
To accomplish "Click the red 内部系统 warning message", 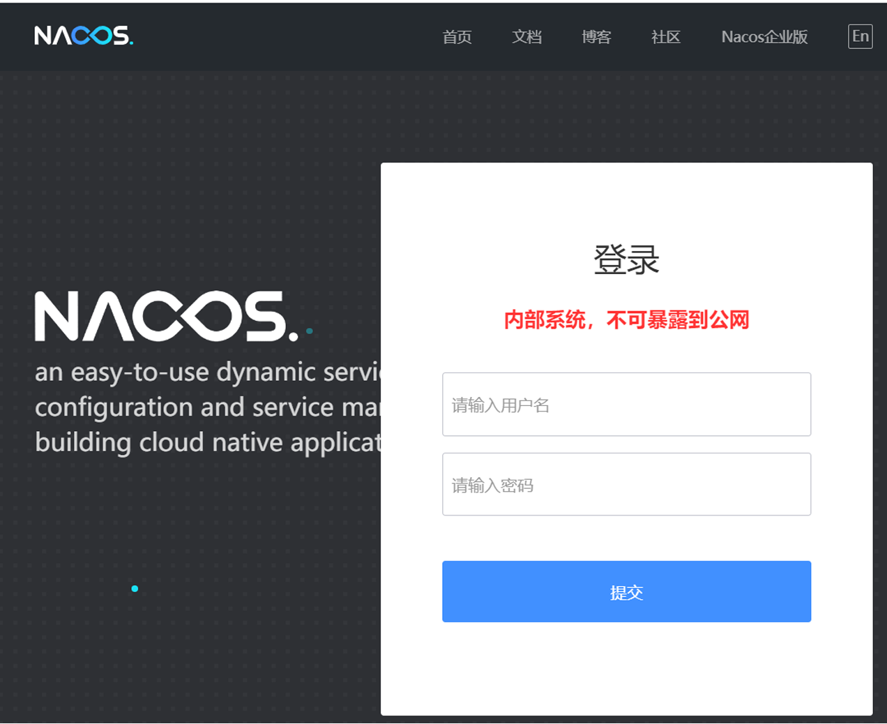I will tap(626, 320).
